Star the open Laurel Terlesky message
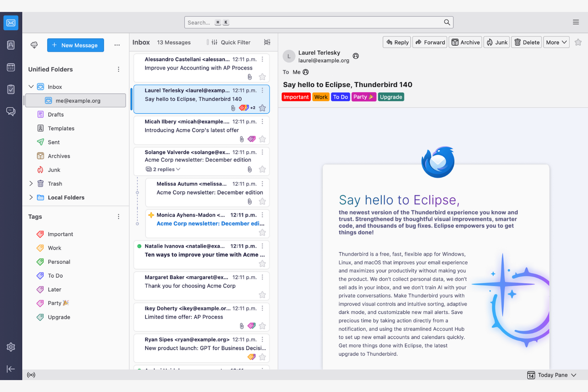This screenshot has height=392, width=588. 578,42
